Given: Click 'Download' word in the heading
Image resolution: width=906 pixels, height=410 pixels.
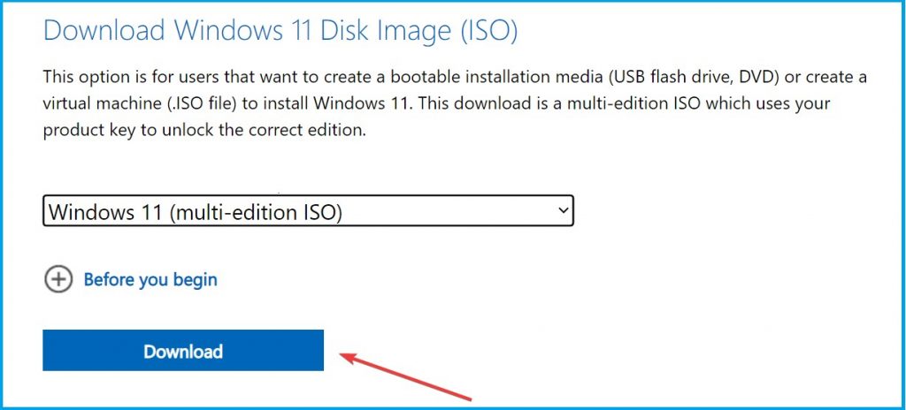Looking at the screenshot, I should (x=104, y=30).
